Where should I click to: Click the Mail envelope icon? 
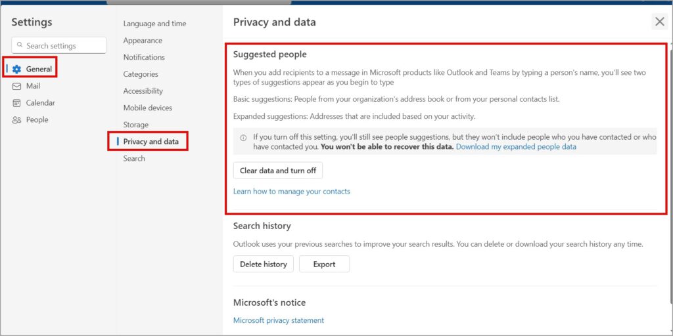click(x=16, y=86)
